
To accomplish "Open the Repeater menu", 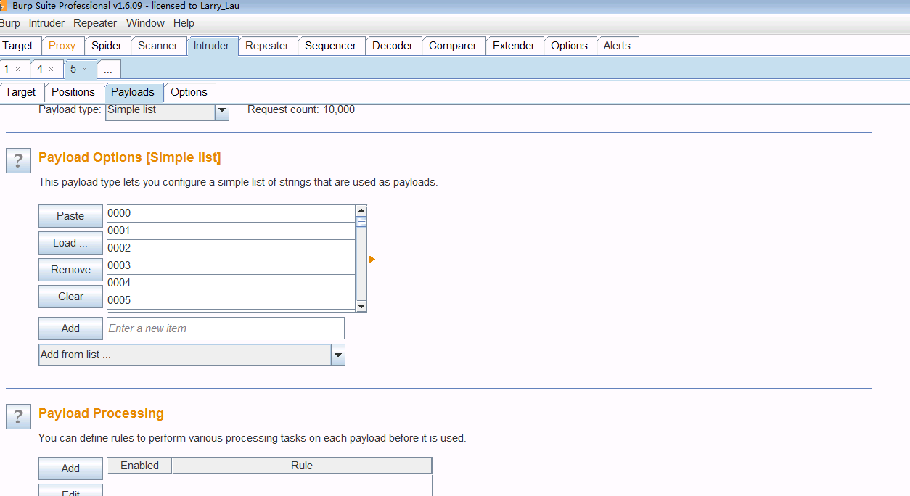I will pos(95,23).
